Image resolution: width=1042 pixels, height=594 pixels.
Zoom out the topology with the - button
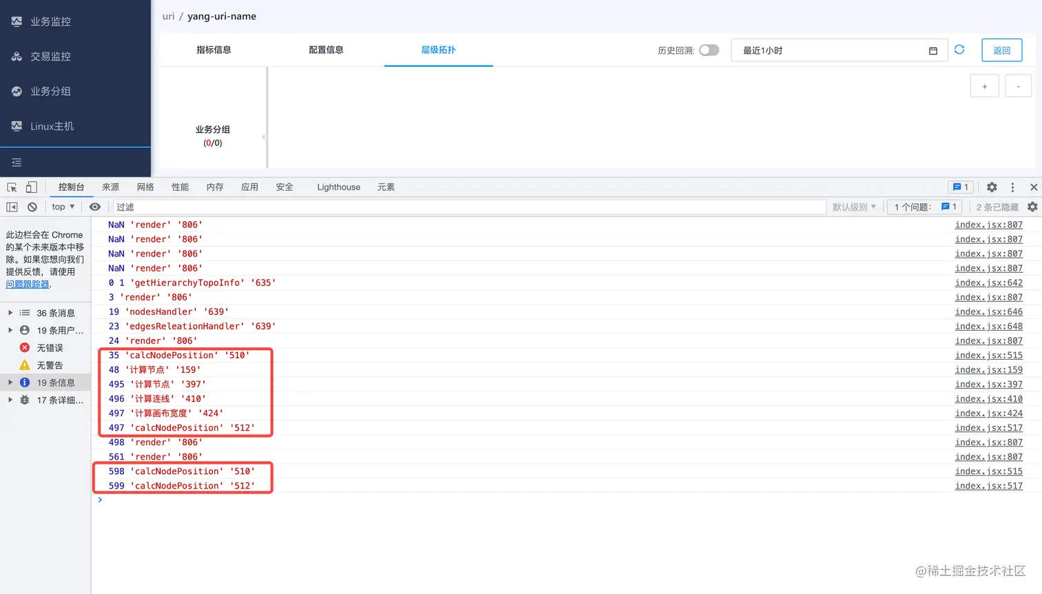tap(1019, 86)
